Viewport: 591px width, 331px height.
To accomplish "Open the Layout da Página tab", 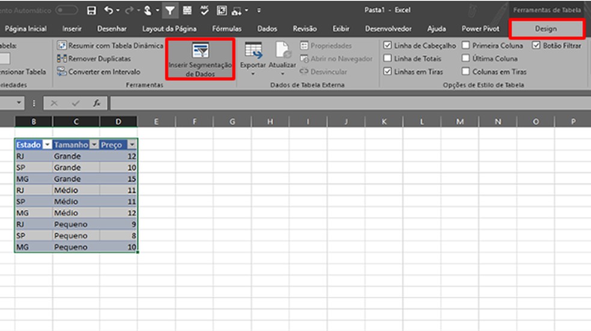I will pos(169,29).
